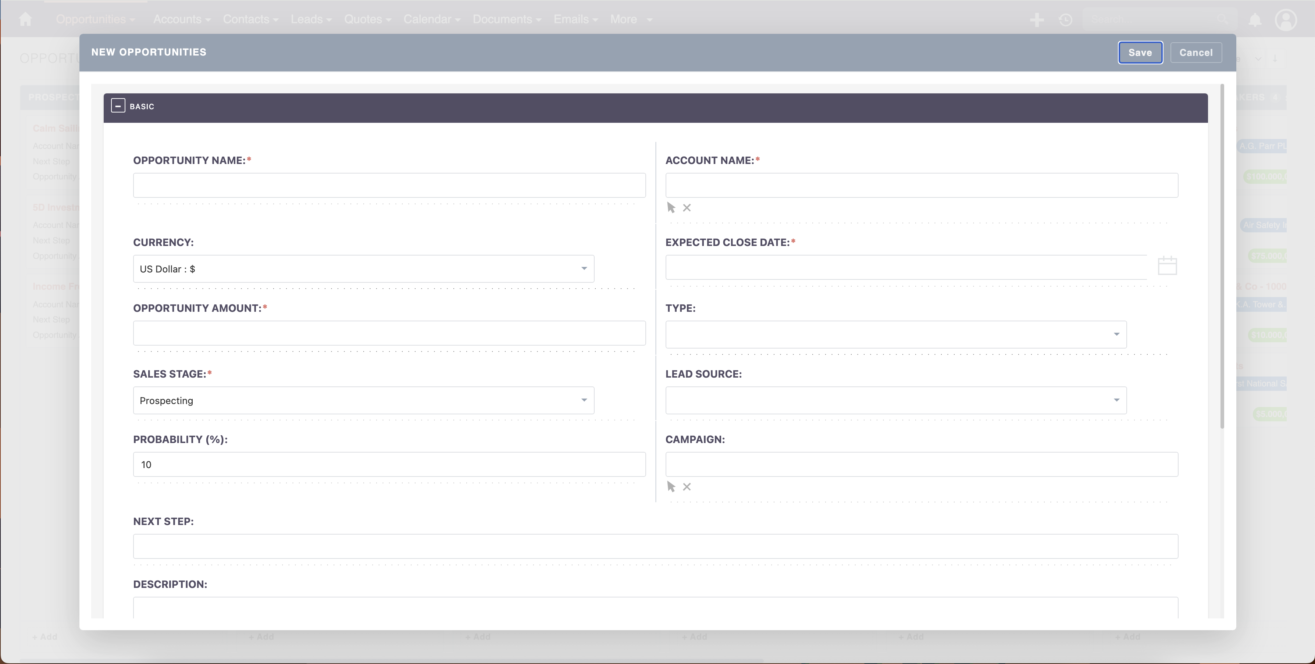1315x664 pixels.
Task: Click the Air Safety account tag behind the dialog
Action: (1264, 225)
